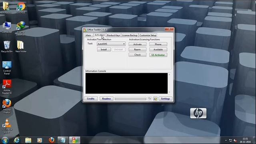Switch to the Customize Setup tab

click(x=148, y=35)
